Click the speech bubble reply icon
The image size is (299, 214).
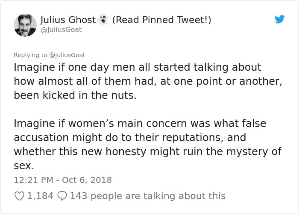(62, 196)
